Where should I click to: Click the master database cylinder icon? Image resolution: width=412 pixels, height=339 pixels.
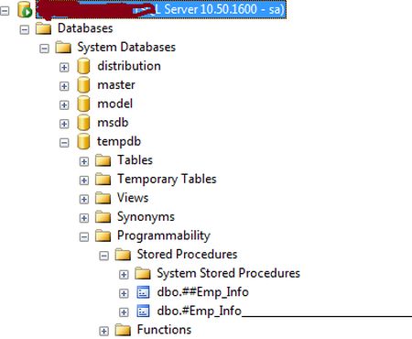[x=83, y=85]
